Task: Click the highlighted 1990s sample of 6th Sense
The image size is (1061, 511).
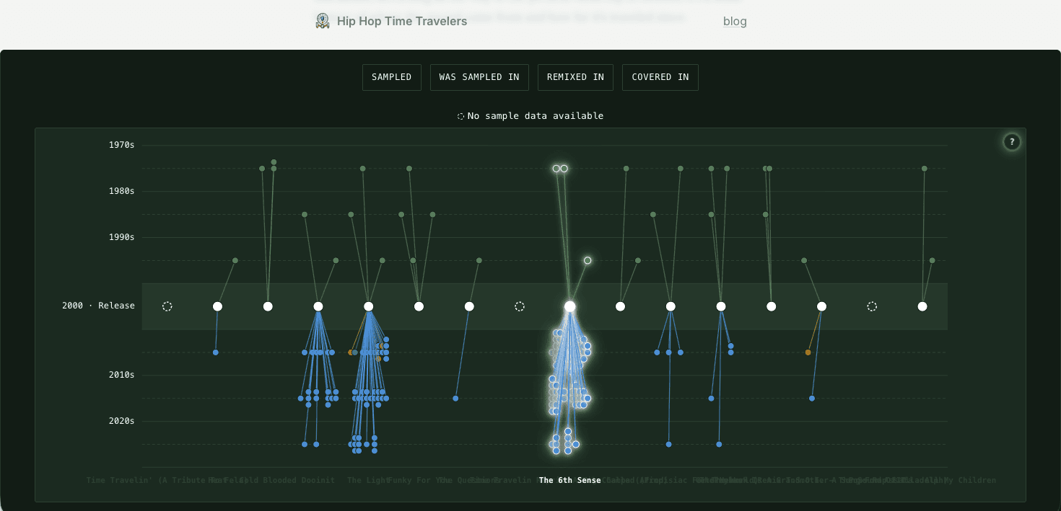Action: click(x=588, y=260)
